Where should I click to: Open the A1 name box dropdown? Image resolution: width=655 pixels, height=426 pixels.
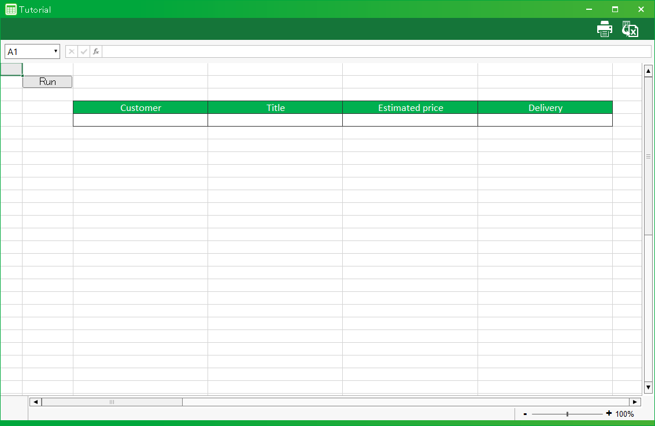[55, 51]
